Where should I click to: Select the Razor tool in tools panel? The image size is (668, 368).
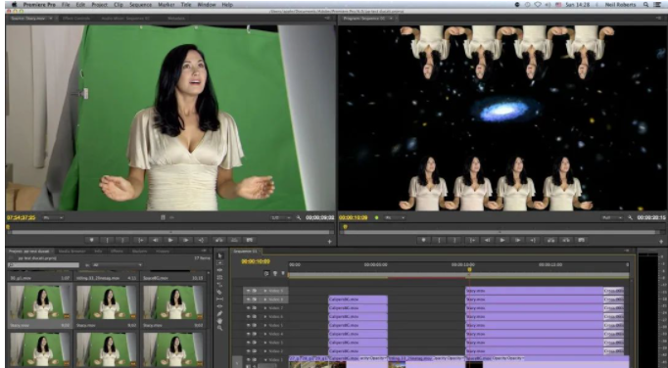point(219,293)
